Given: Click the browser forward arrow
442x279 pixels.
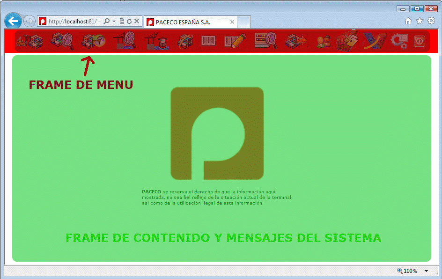Looking at the screenshot, I should (29, 21).
